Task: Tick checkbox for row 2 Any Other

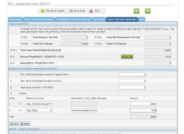Action: (x=21, y=110)
